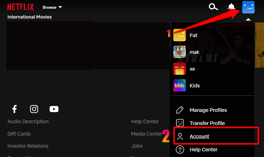
Task: Select Account in the profile menu
Action: (199, 136)
